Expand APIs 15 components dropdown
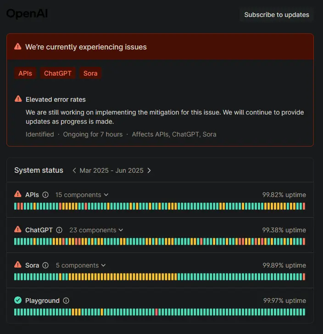323x334 pixels. point(82,195)
